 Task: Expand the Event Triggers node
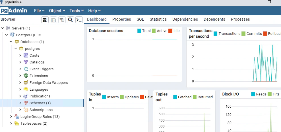[20, 69]
